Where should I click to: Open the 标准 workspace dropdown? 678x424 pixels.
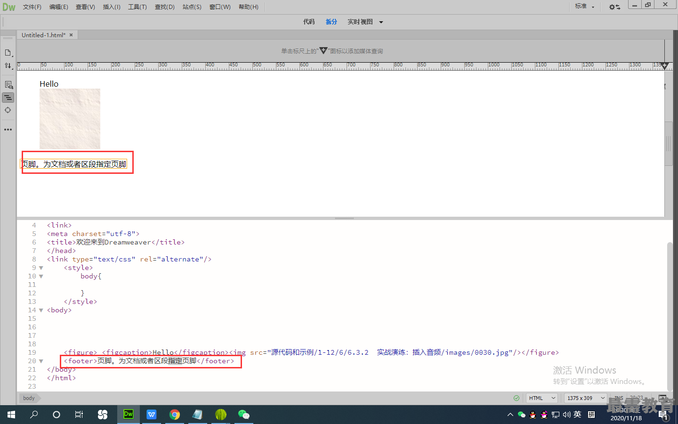[584, 6]
